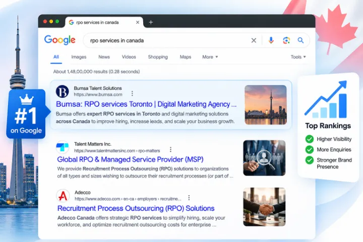This screenshot has width=363, height=242.
Task: Click the https://www.bumsa.com URL
Action: (x=98, y=94)
